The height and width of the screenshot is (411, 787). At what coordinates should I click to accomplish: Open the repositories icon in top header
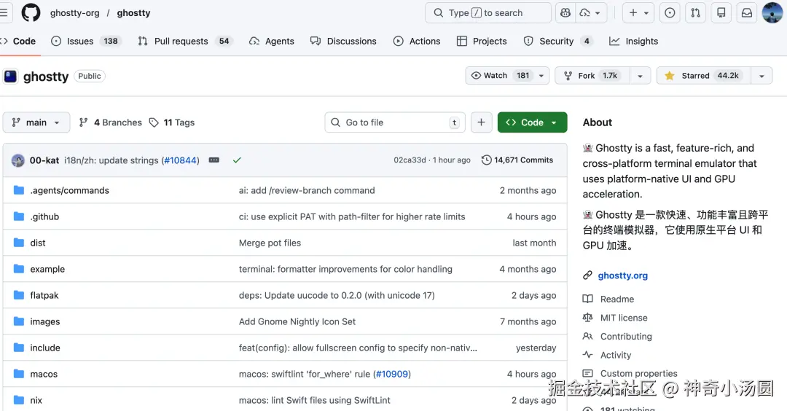pos(721,13)
